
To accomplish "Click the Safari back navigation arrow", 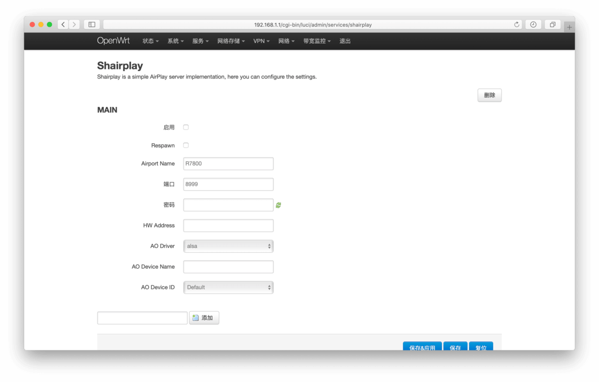I will (x=63, y=25).
